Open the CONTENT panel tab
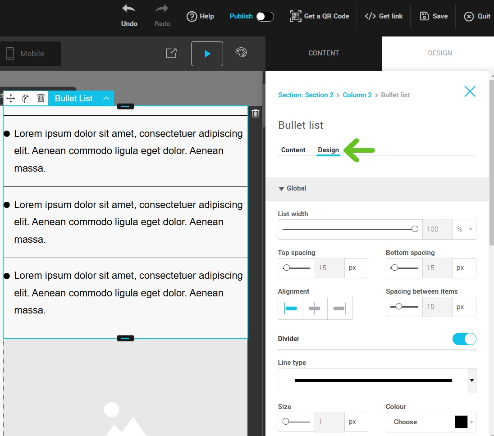Image resolution: width=494 pixels, height=436 pixels. 323,53
